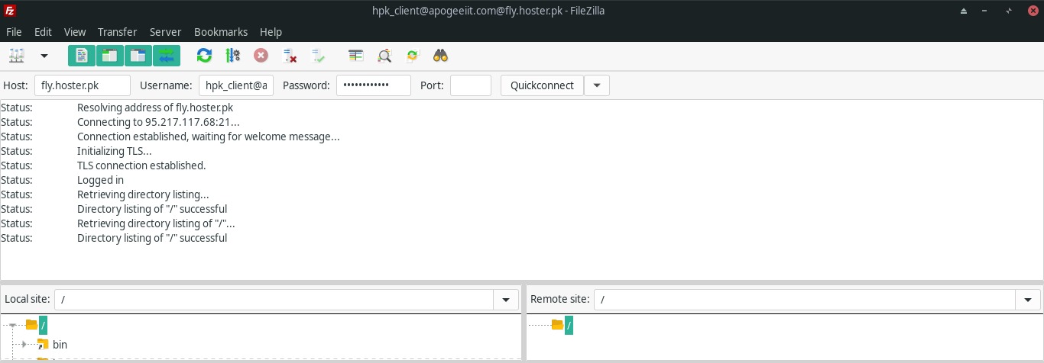Open the Transfer menu
The height and width of the screenshot is (363, 1044).
[x=117, y=32]
